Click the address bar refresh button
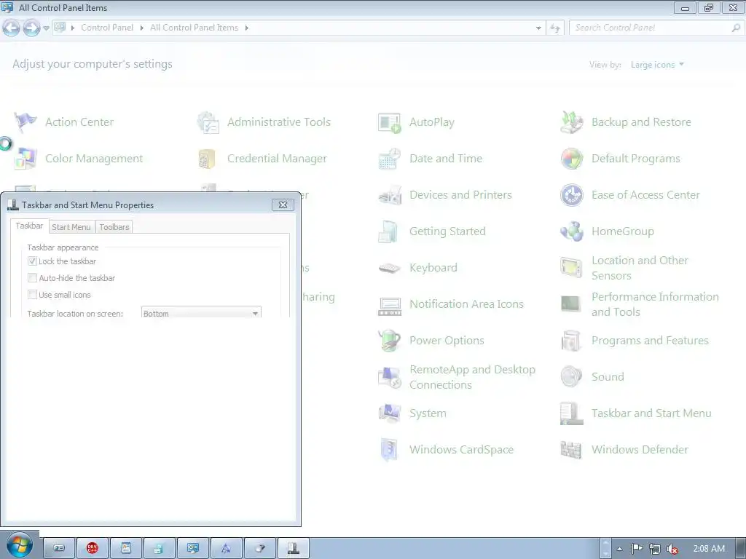746x559 pixels. [x=554, y=28]
